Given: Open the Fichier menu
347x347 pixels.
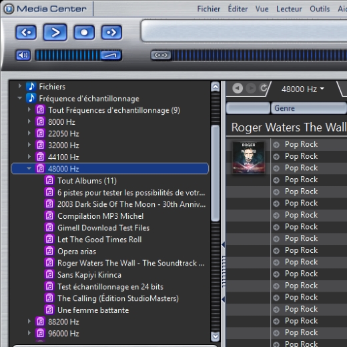Looking at the screenshot, I should click(x=209, y=9).
